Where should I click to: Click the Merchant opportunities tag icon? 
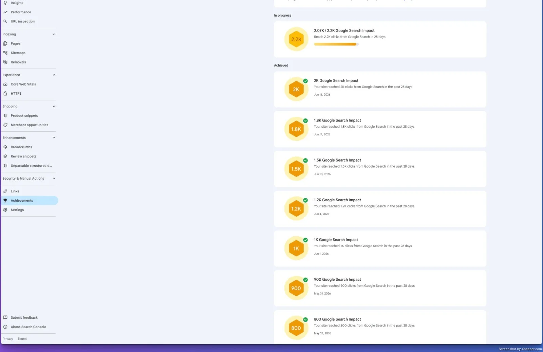[5, 125]
